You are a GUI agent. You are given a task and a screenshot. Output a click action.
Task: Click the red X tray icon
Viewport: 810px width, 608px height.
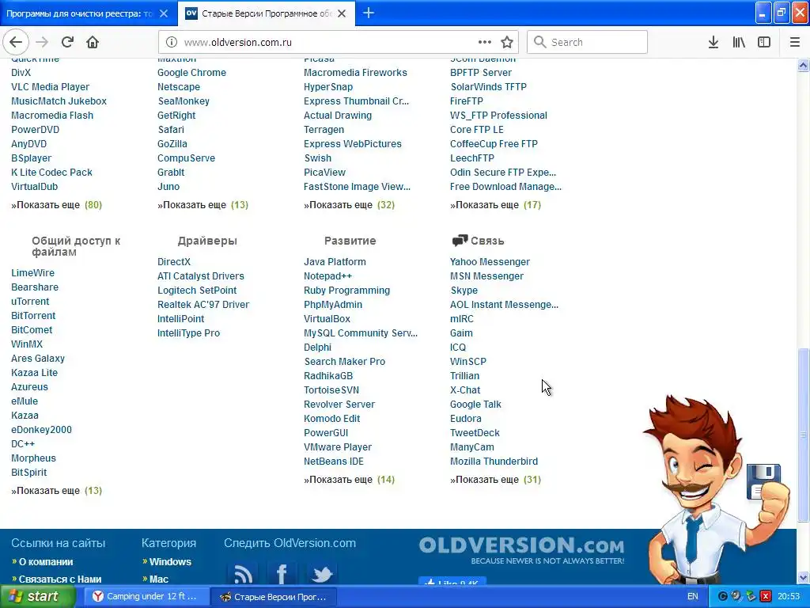coord(766,596)
